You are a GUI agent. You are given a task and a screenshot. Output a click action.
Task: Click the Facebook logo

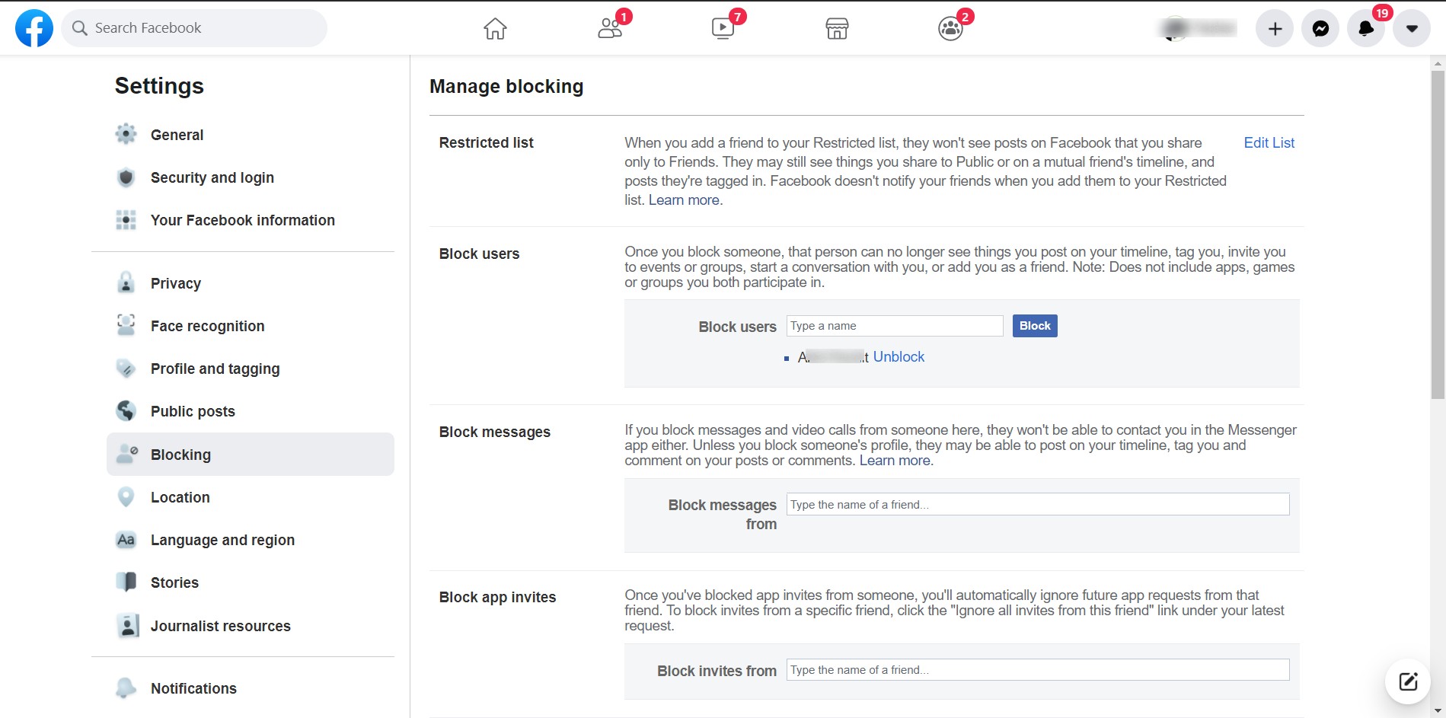[x=34, y=27]
